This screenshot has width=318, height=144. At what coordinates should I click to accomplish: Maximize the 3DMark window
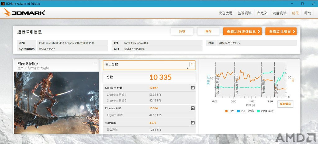pyautogui.click(x=302, y=3)
